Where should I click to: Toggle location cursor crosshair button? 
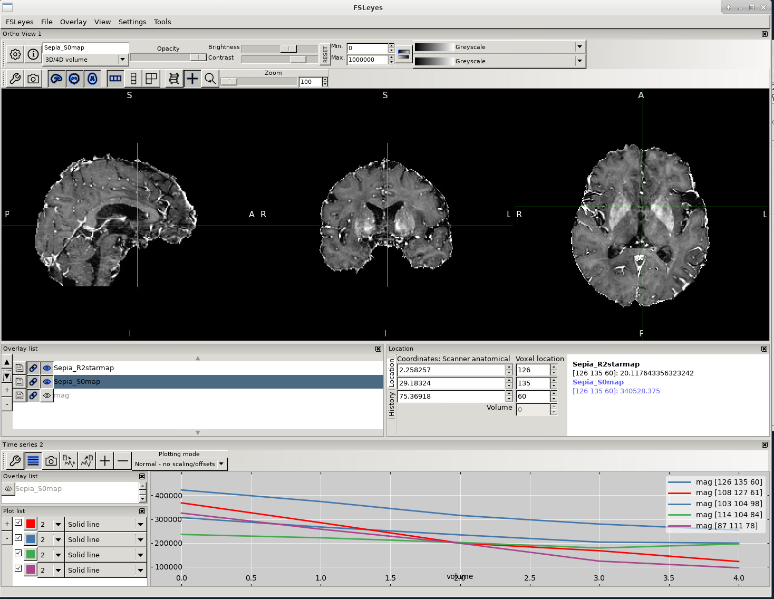pos(192,79)
